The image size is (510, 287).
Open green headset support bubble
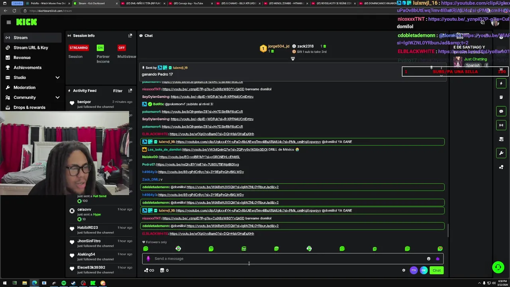[x=498, y=267]
